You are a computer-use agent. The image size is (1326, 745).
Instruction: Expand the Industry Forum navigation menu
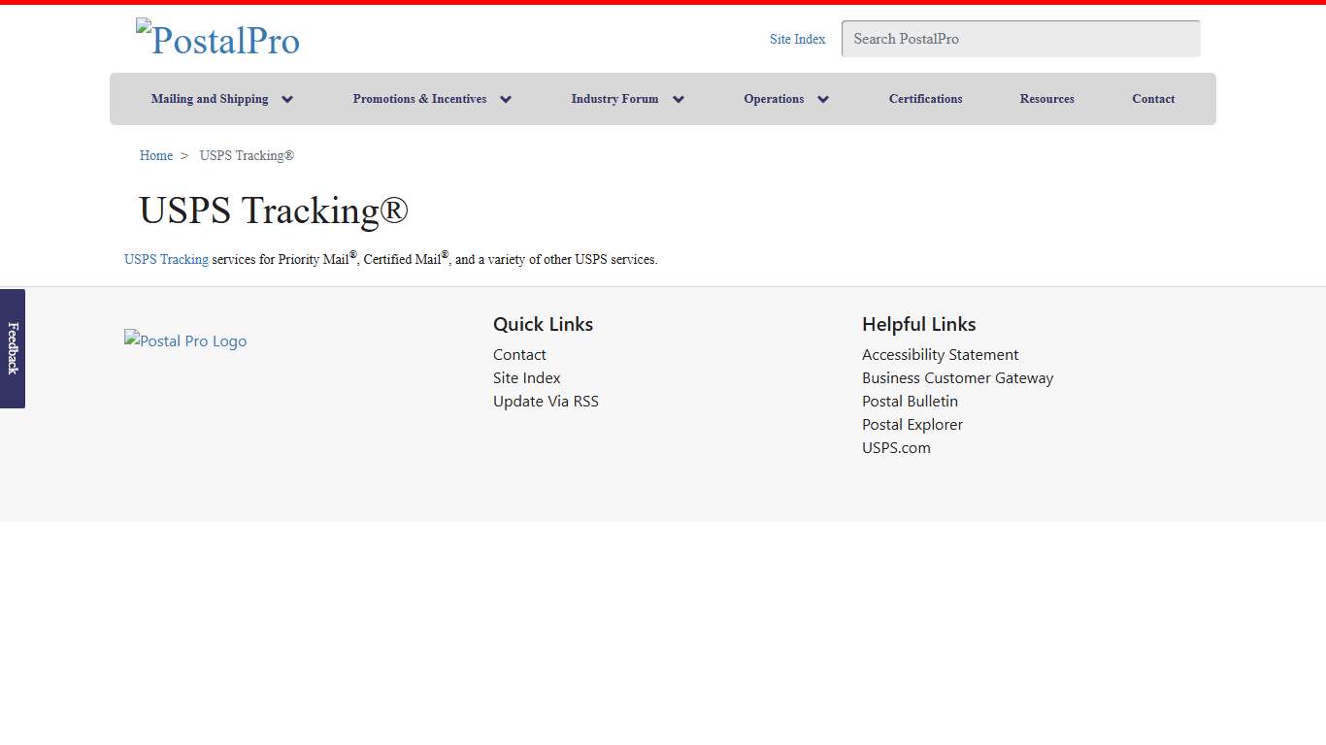tap(679, 99)
